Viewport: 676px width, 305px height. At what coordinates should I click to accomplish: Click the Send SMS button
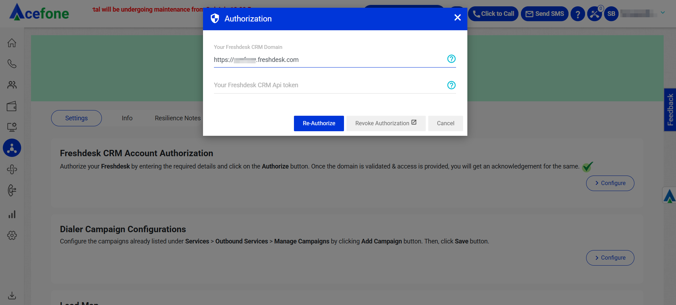pos(545,14)
